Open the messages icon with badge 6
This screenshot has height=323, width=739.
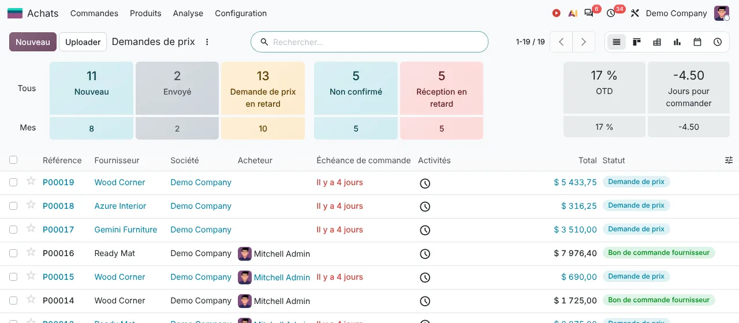[x=589, y=13]
